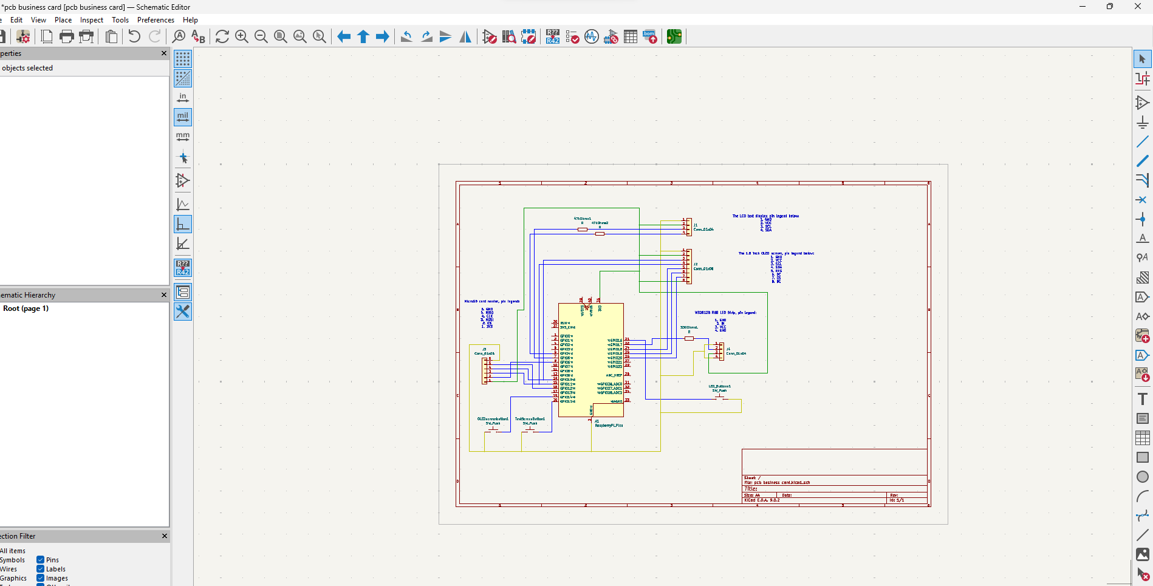Disable the Images selection filter checkbox
The width and height of the screenshot is (1153, 586).
pos(40,578)
